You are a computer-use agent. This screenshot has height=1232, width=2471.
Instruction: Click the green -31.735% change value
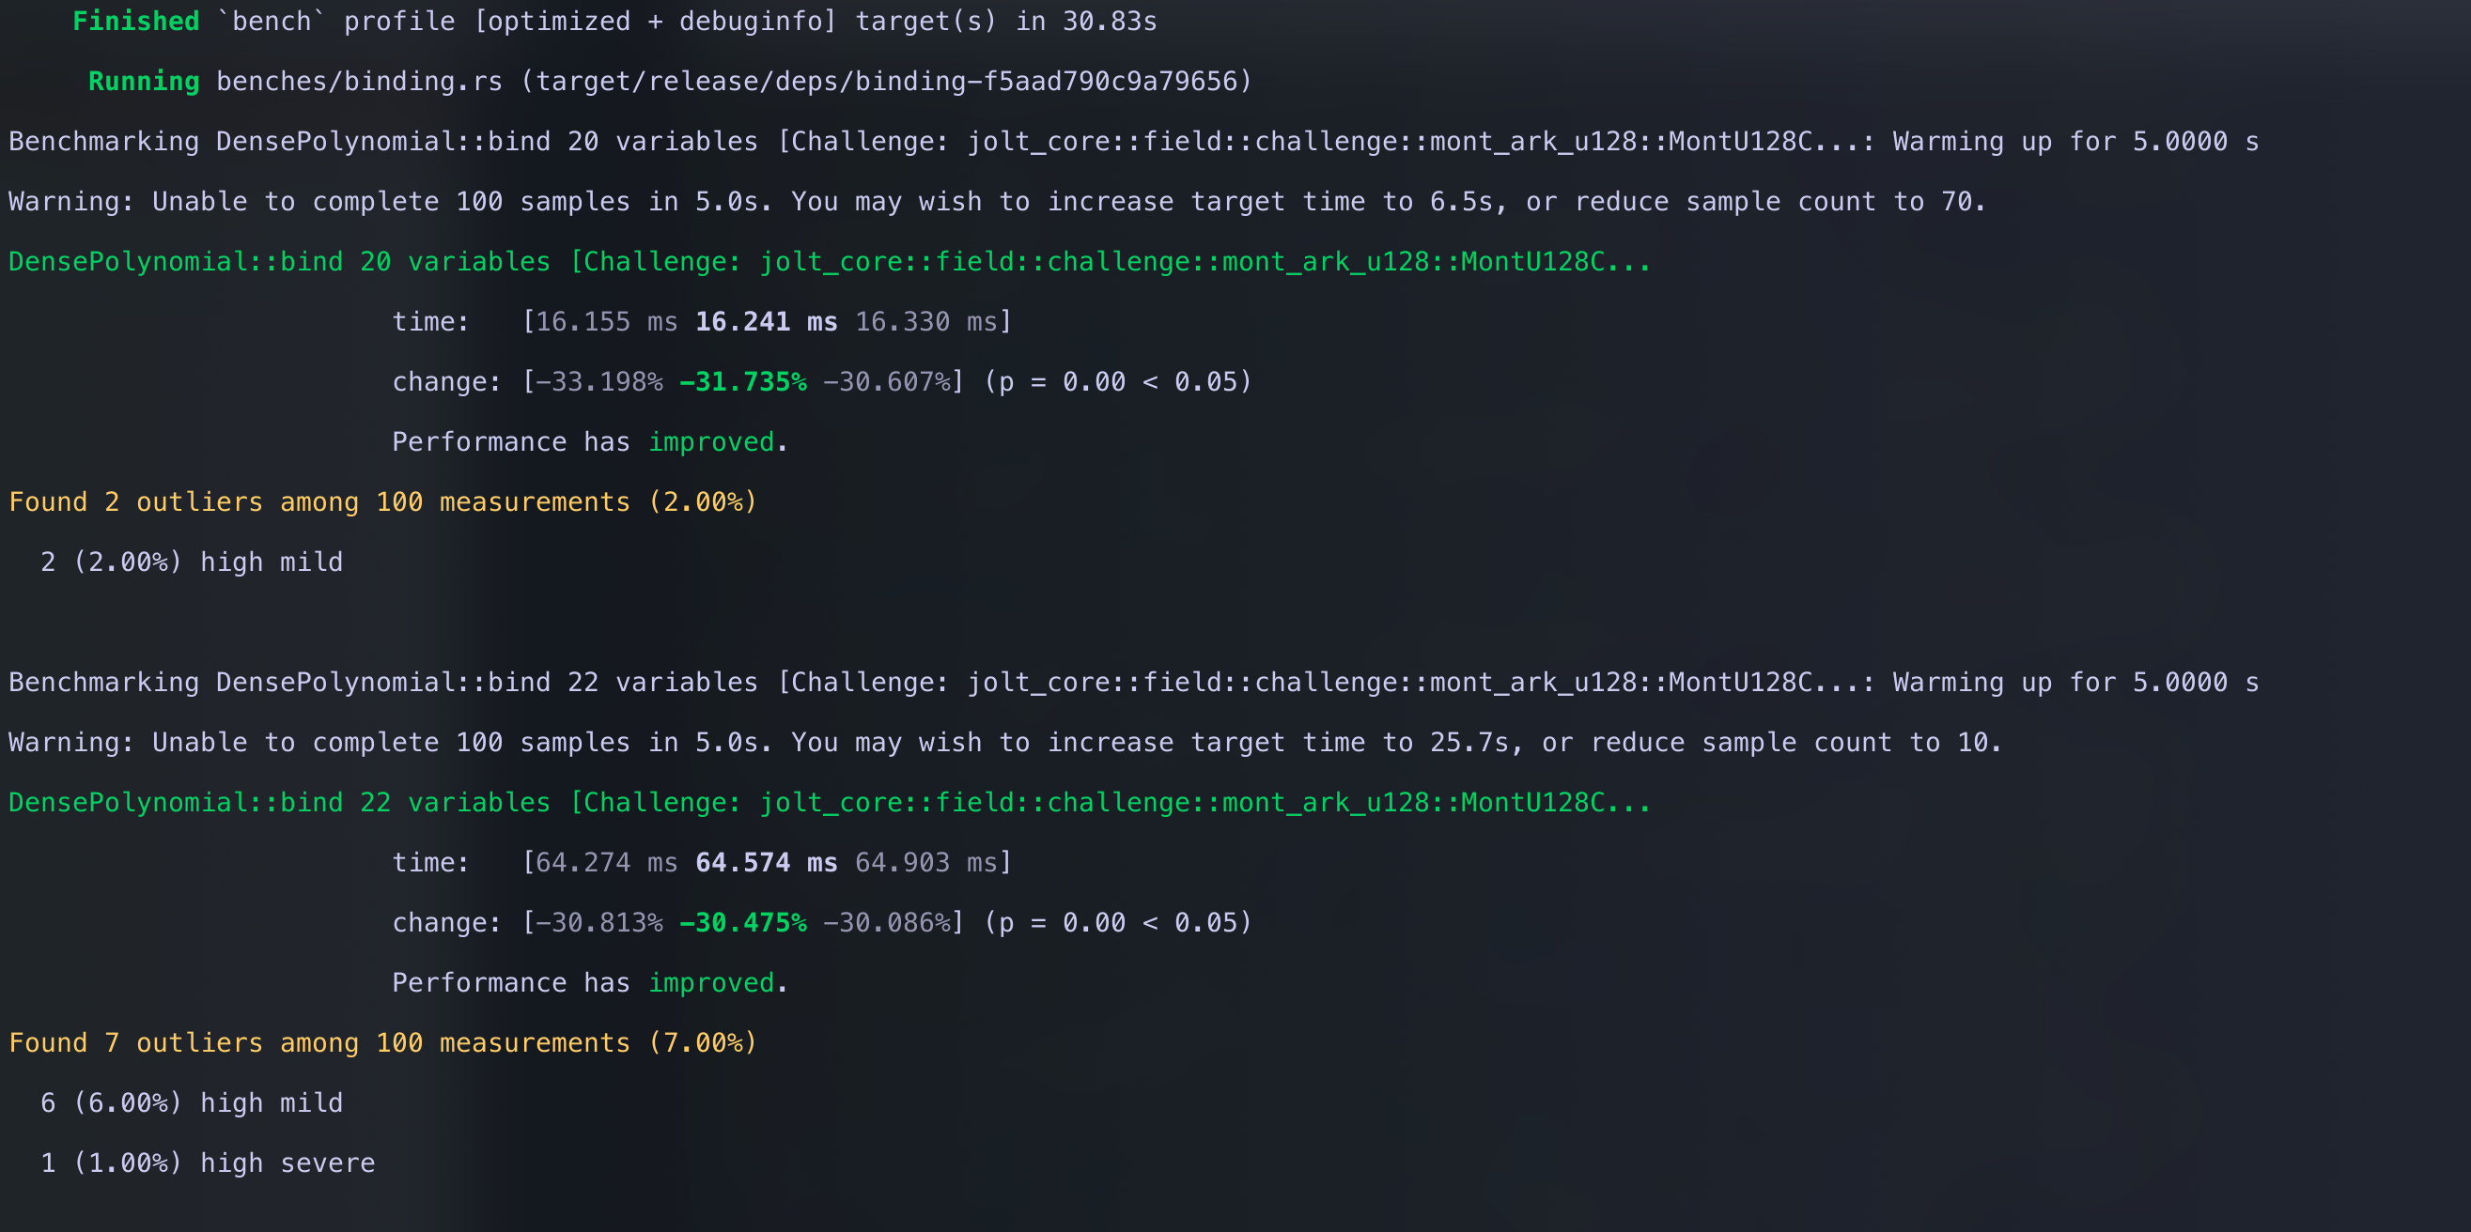pos(742,382)
